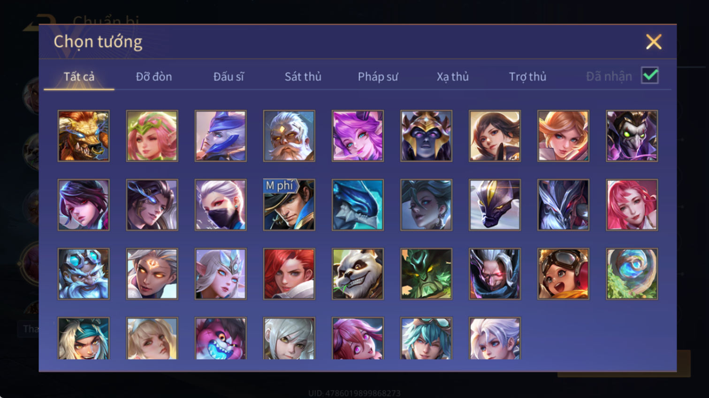This screenshot has height=398, width=709.
Task: Choose the masked white-haired ninja hero
Action: [221, 205]
